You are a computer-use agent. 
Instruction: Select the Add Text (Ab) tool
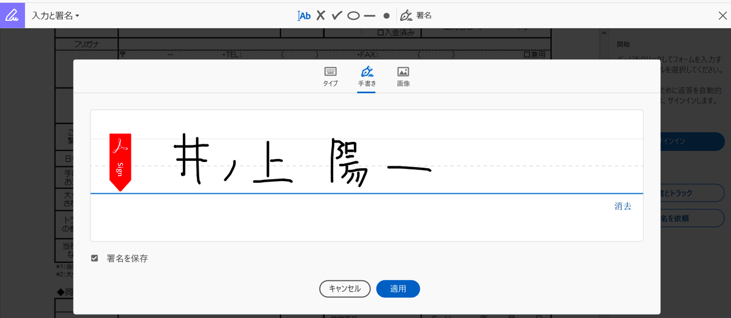tap(304, 15)
